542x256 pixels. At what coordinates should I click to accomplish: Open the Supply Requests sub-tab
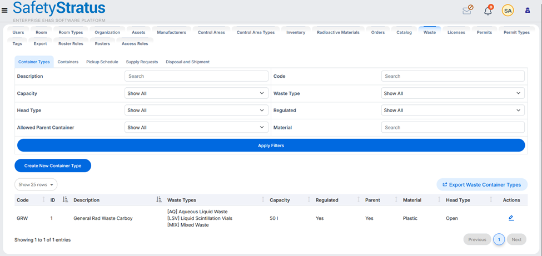[x=142, y=62]
